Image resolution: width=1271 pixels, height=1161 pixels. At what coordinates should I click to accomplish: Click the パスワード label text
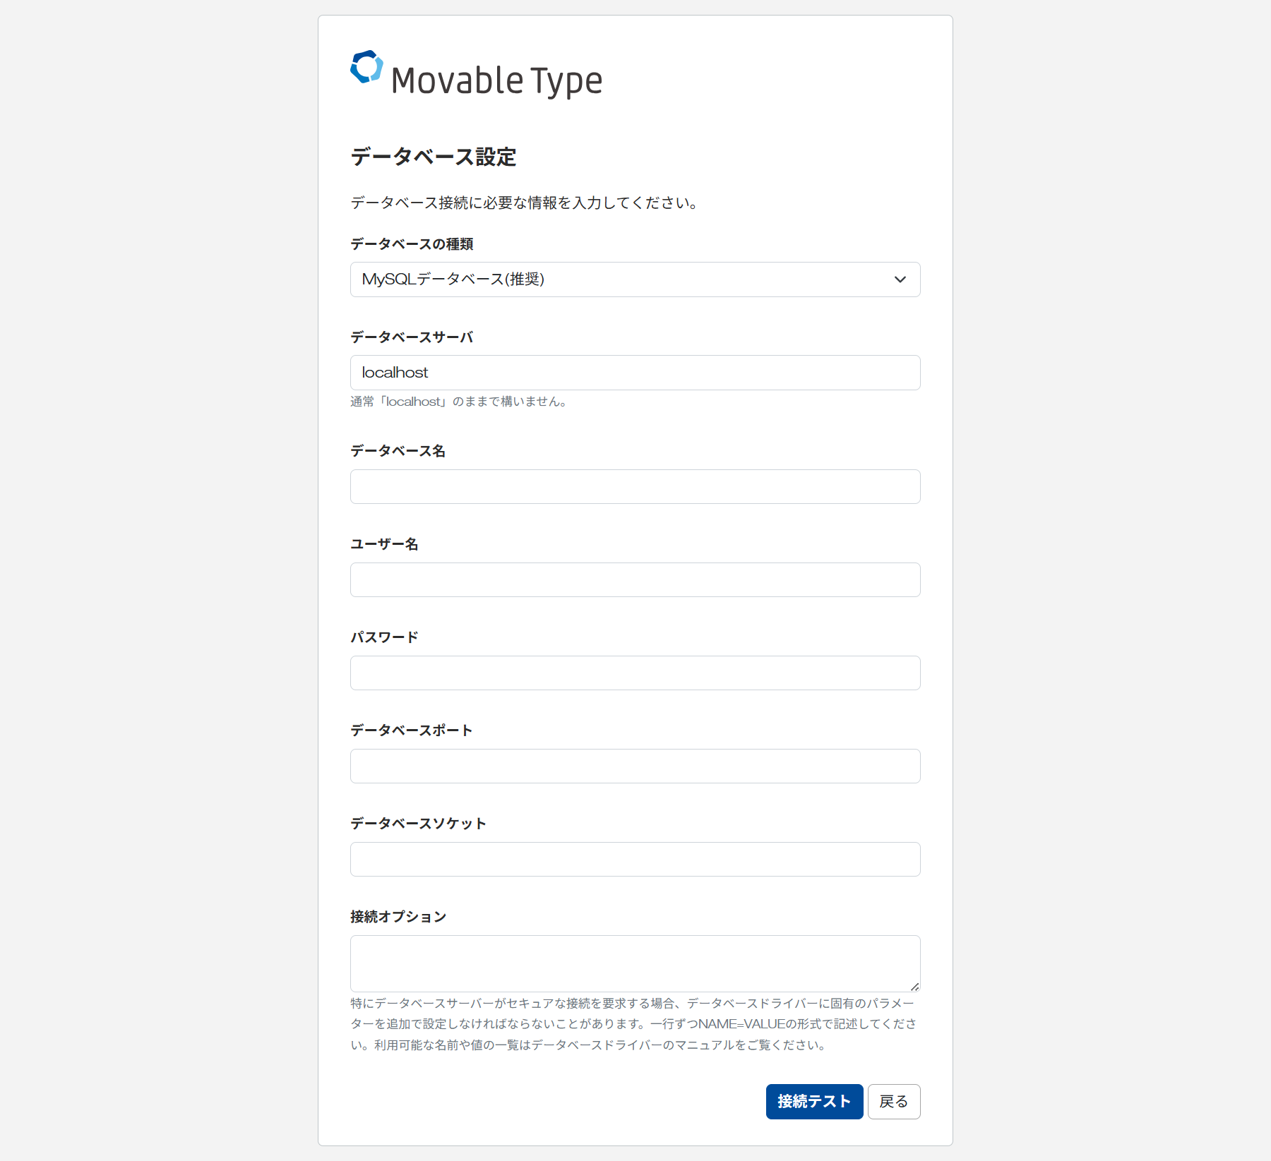[x=384, y=637]
